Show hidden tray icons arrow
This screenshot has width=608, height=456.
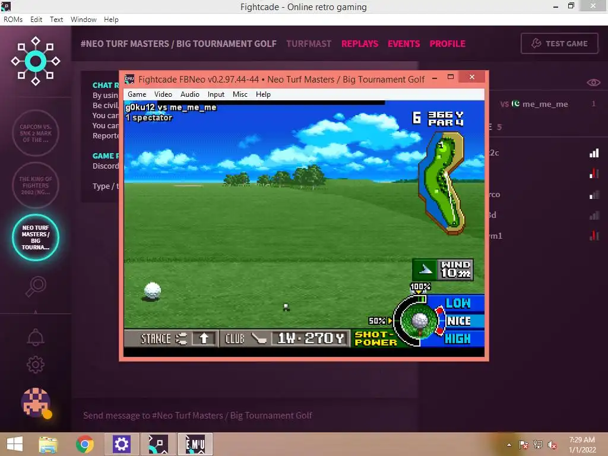pos(509,445)
